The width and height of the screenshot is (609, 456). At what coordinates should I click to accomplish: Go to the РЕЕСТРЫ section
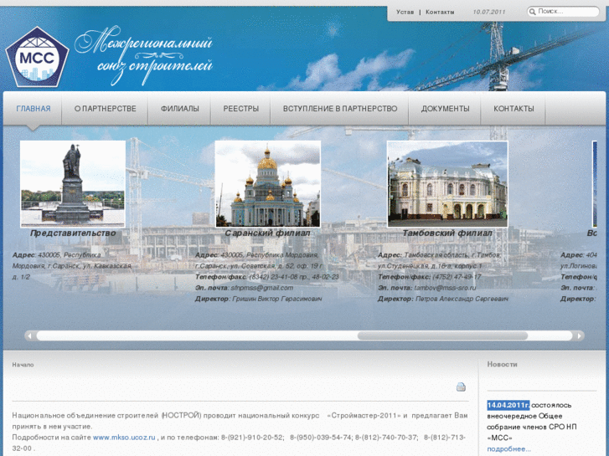(x=240, y=109)
